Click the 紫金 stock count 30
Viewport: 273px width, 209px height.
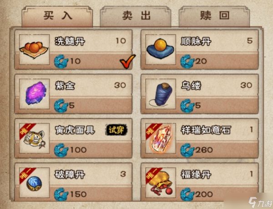pyautogui.click(x=120, y=85)
